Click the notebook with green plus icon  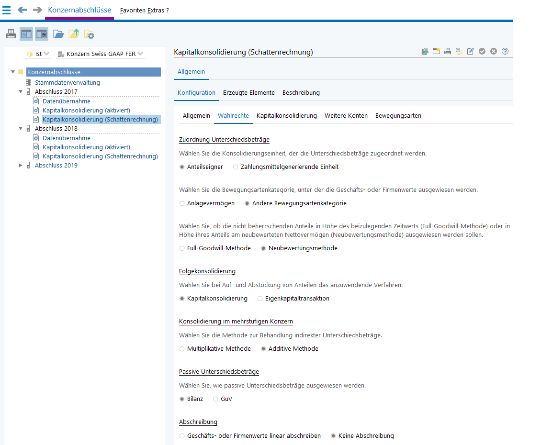pos(425,51)
